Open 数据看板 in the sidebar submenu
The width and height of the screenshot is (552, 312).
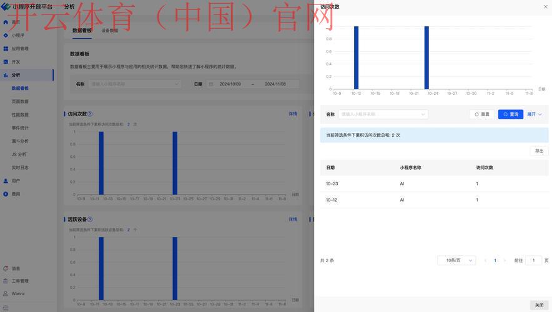tap(20, 88)
